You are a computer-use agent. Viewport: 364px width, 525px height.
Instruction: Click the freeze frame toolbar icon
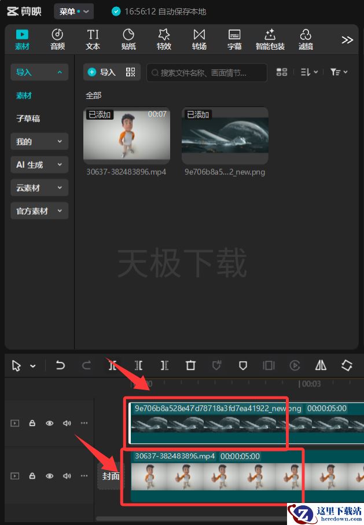click(269, 365)
